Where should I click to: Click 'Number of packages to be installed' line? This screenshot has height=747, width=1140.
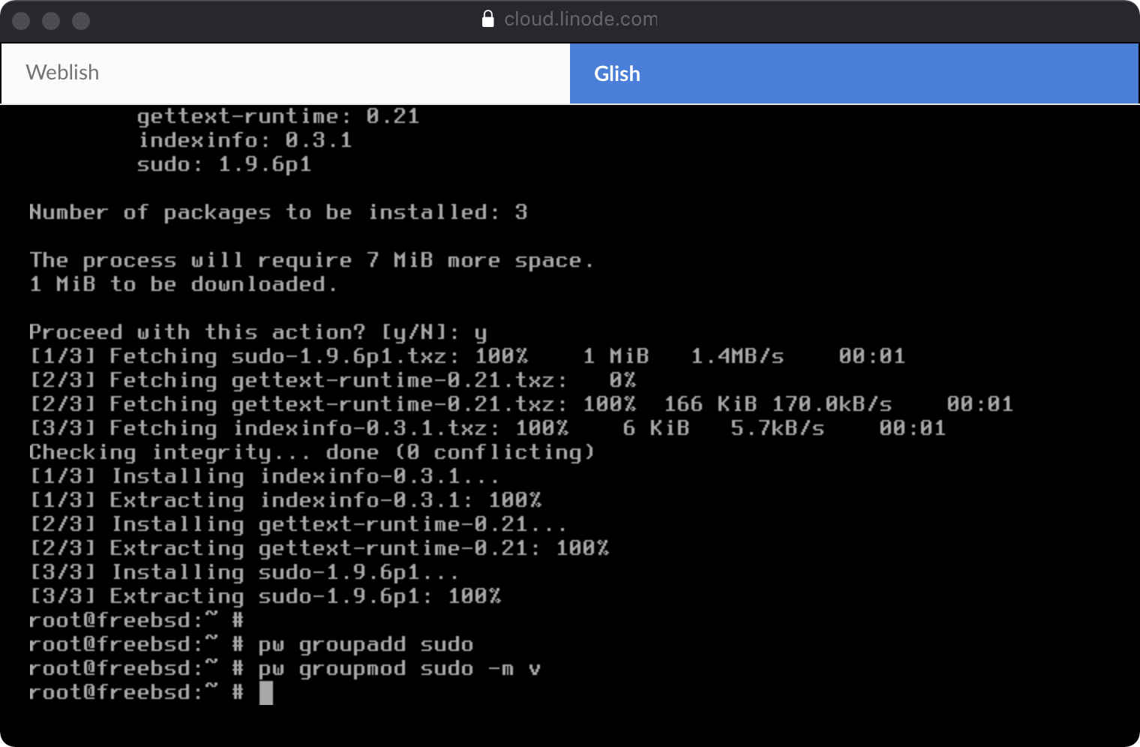point(277,212)
